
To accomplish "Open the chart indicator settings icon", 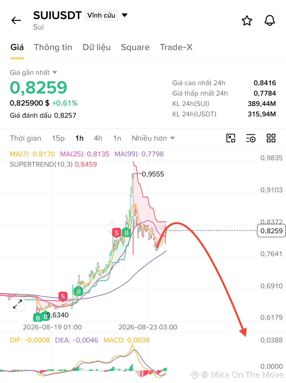I will (251, 138).
